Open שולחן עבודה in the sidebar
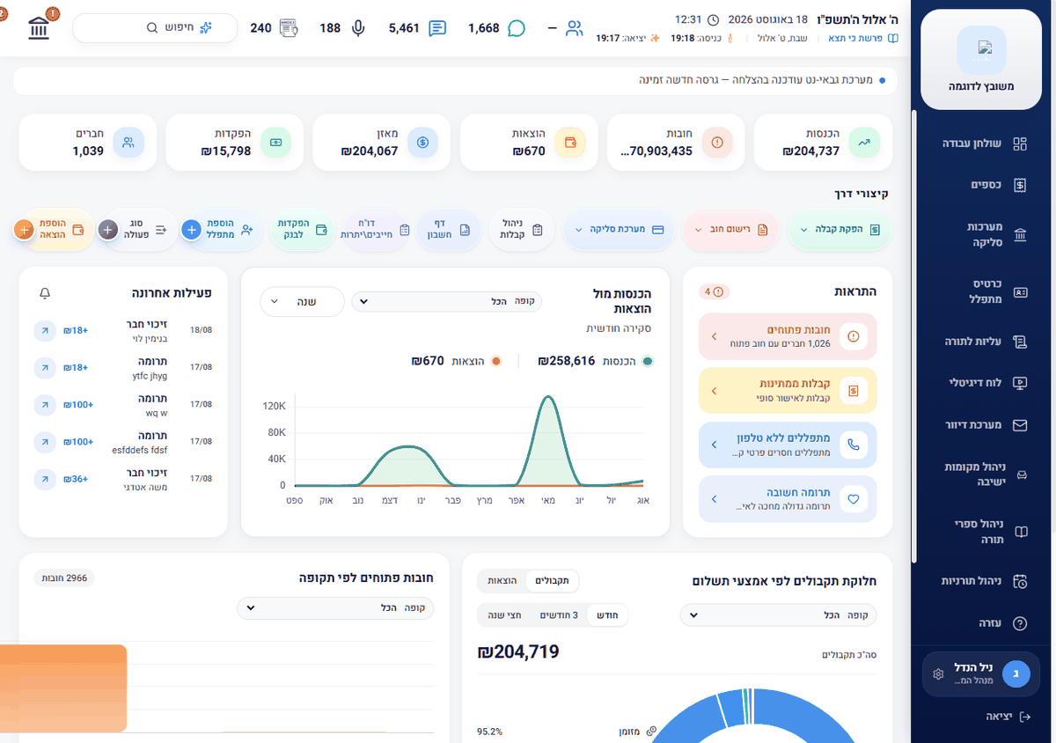This screenshot has height=743, width=1056. (x=983, y=143)
